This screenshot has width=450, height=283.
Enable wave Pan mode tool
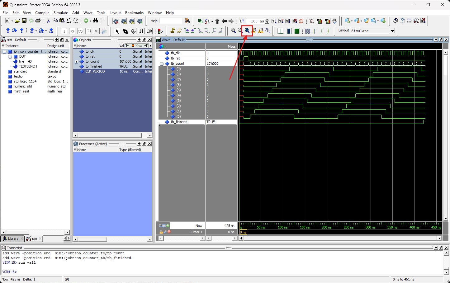(x=133, y=31)
